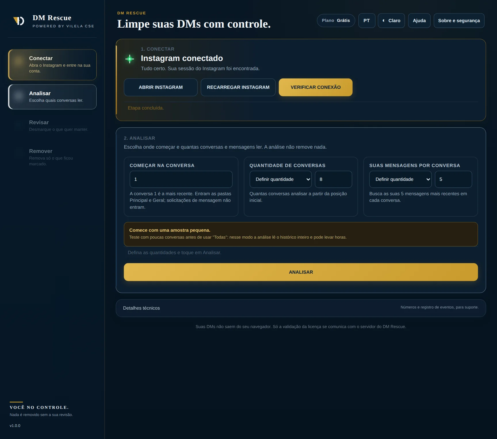Click the 'Comece com uma amostra pequena.' notice
497x439 pixels.
pyautogui.click(x=301, y=234)
